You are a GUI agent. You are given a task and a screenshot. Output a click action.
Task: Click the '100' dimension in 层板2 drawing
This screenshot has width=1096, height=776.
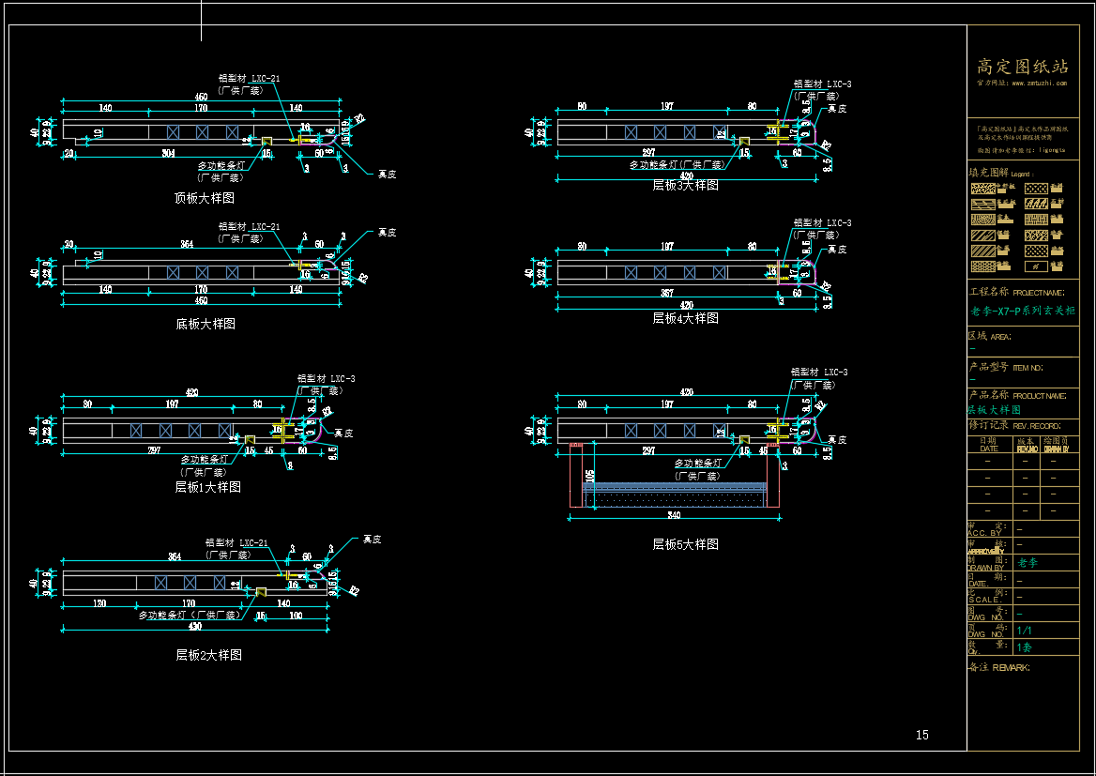click(296, 616)
